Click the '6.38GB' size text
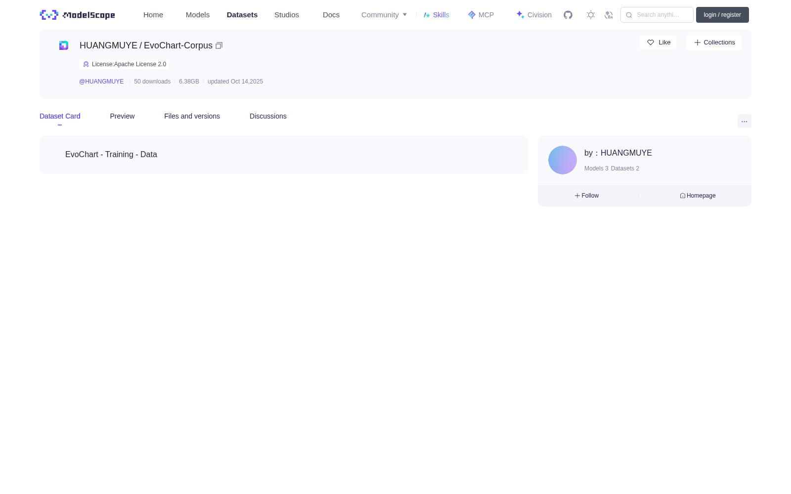 coord(189,82)
